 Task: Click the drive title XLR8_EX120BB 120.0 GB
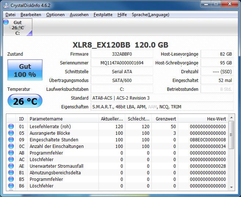(120, 45)
